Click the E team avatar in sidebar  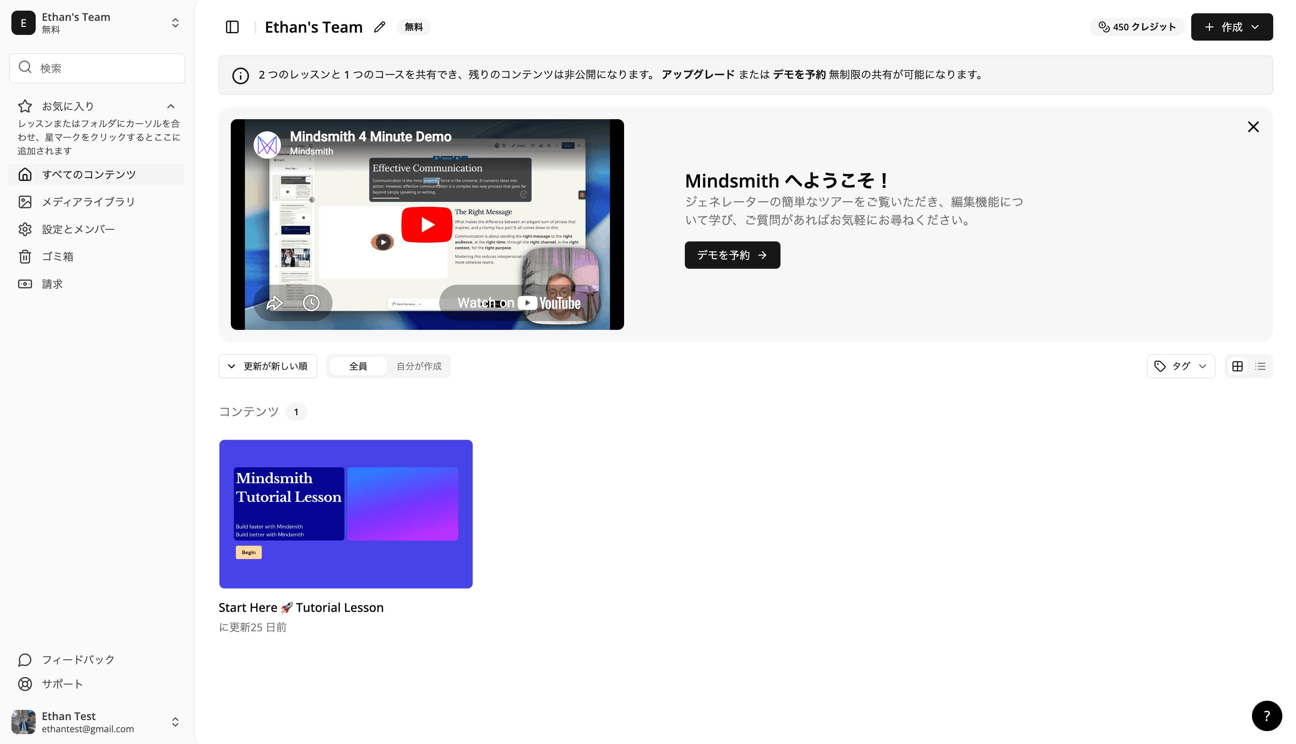tap(24, 23)
